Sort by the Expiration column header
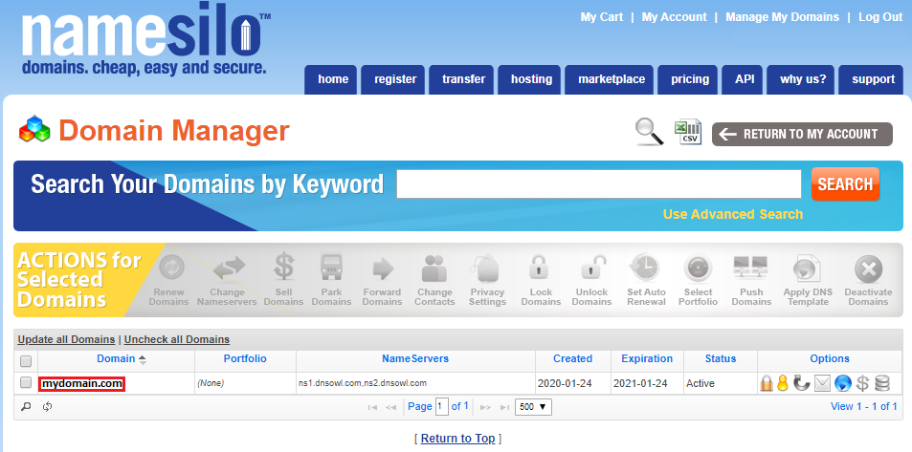This screenshot has height=452, width=912. pyautogui.click(x=647, y=359)
